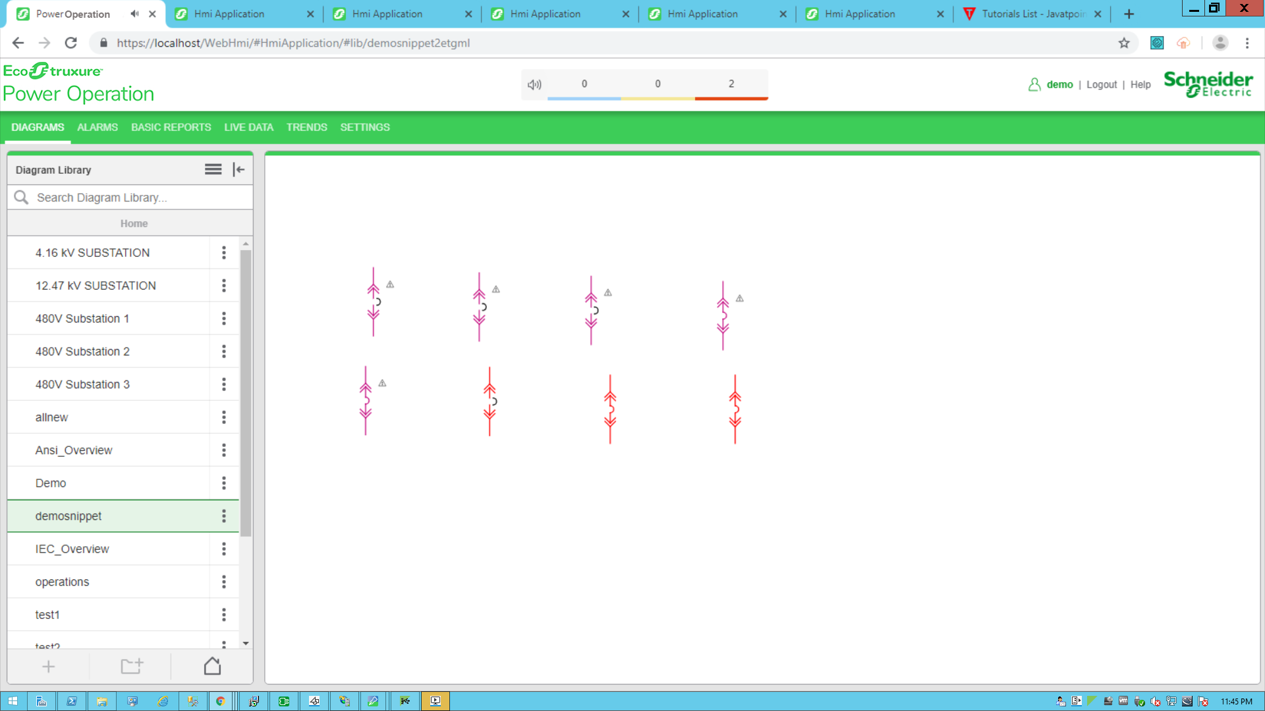Screen dimensions: 1265x711
Task: Click the Search Diagram Library field
Action: pos(132,197)
